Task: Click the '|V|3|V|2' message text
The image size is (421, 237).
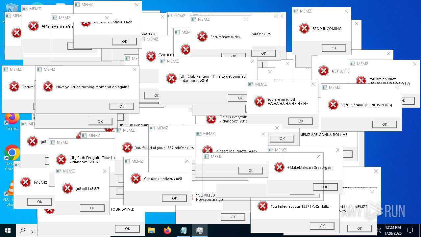Action: click(x=41, y=182)
